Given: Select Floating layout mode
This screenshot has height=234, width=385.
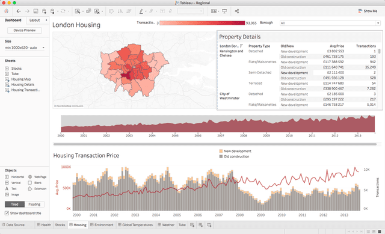Looking at the screenshot, I should tap(34, 205).
